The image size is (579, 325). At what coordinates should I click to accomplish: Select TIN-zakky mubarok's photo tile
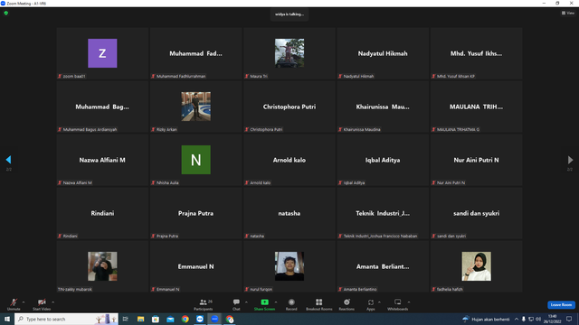(102, 266)
